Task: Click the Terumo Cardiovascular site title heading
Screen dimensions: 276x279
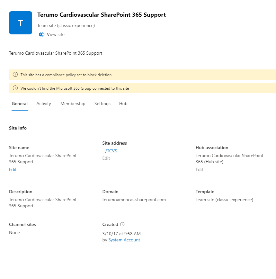Action: coord(102,15)
